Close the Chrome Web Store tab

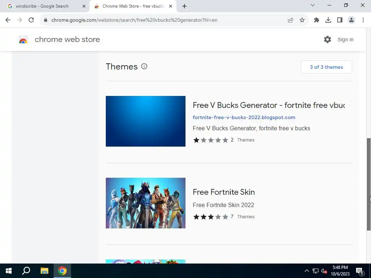pyautogui.click(x=171, y=6)
